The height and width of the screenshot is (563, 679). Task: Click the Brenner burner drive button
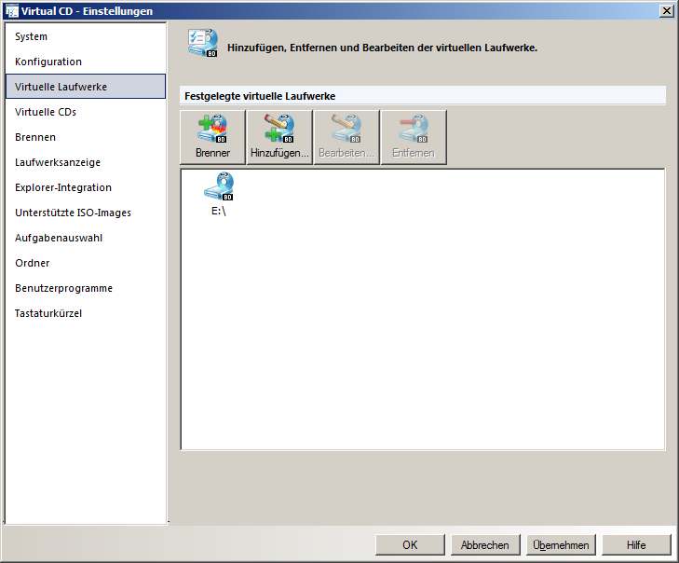(x=212, y=137)
